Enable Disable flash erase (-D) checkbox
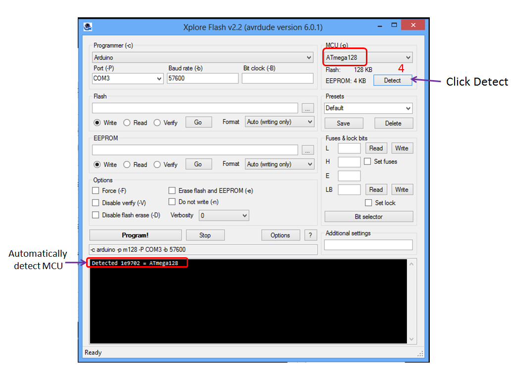 (96, 215)
